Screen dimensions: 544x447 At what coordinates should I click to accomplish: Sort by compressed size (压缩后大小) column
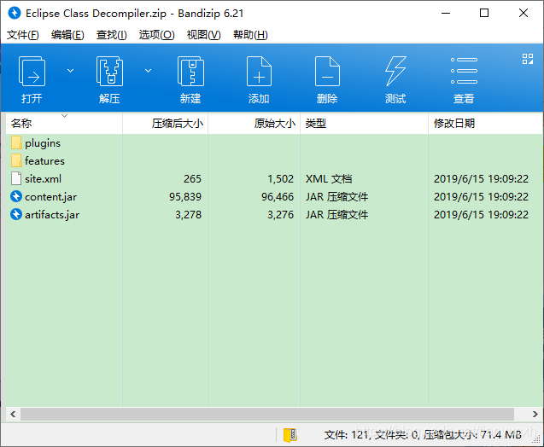tap(165, 124)
